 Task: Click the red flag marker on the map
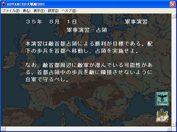click(88, 64)
